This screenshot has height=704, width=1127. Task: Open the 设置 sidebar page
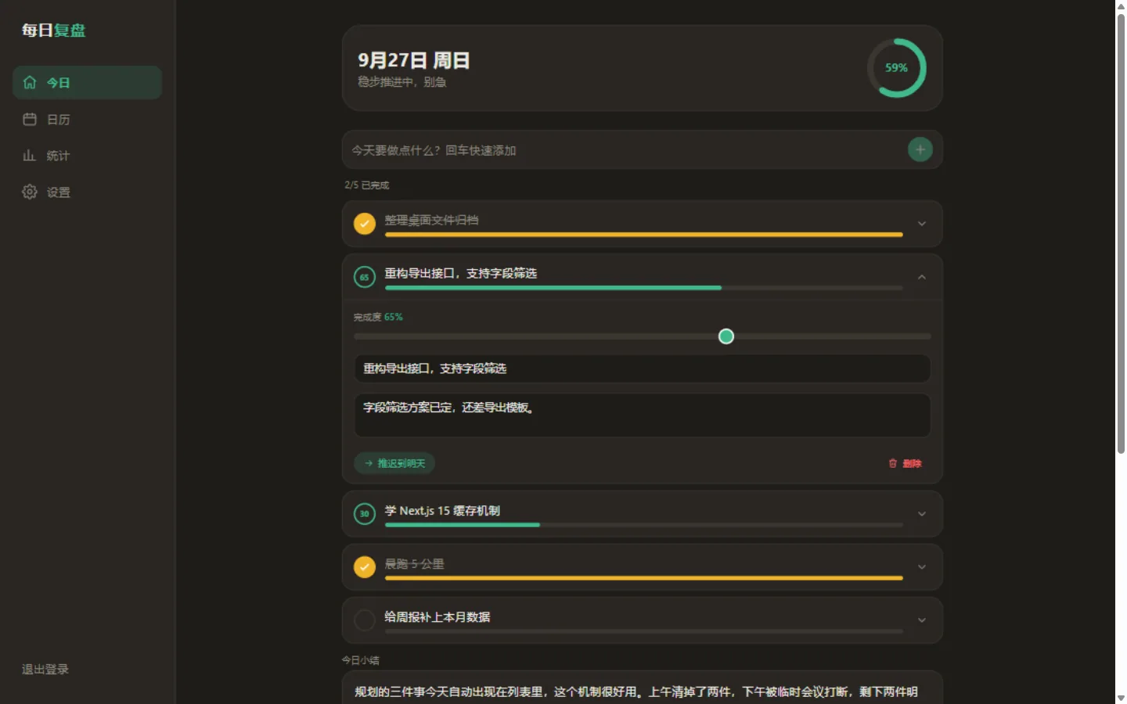pyautogui.click(x=88, y=192)
